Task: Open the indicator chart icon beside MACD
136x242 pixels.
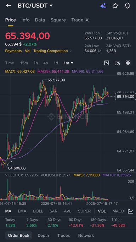Action: click(130, 211)
